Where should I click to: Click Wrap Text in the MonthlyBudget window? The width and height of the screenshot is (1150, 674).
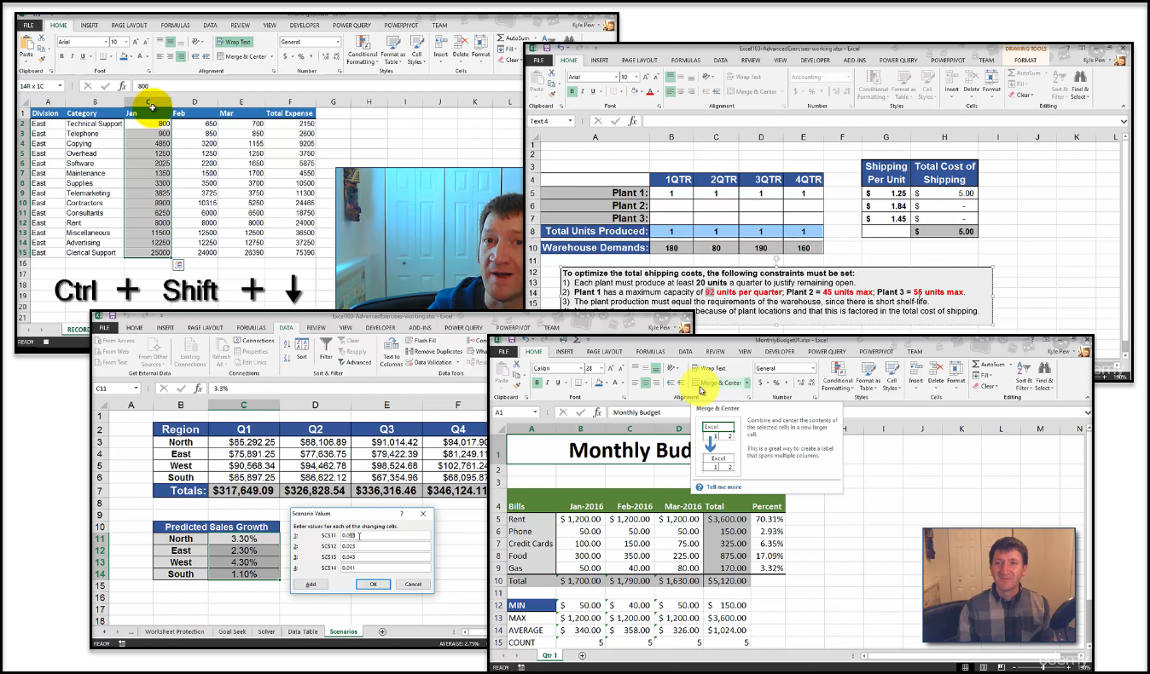click(709, 368)
